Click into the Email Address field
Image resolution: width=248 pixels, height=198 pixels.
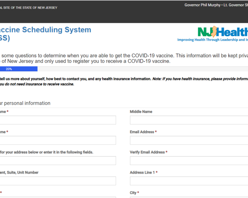pos(189,140)
